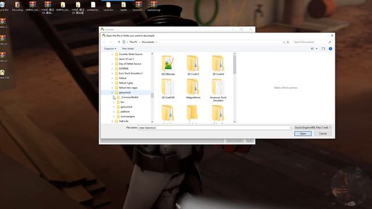Change the view with the view icon

click(x=313, y=49)
